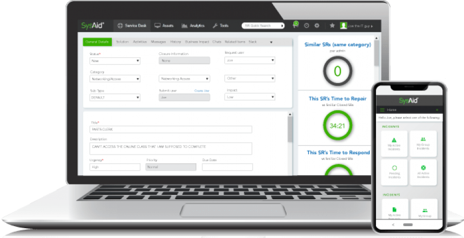Click the Due Date field
Image resolution: width=464 pixels, height=238 pixels.
point(227,167)
